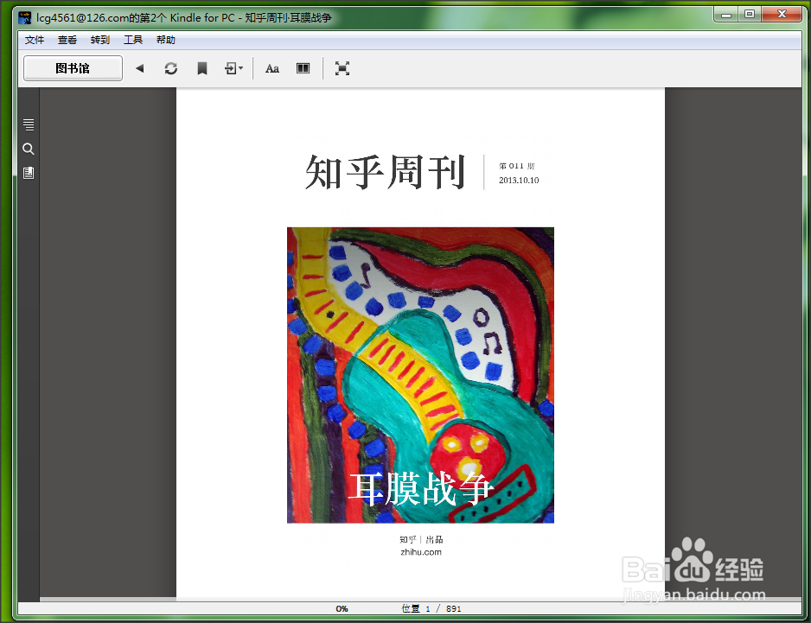Click the 图书馆 library button
811x623 pixels.
73,68
